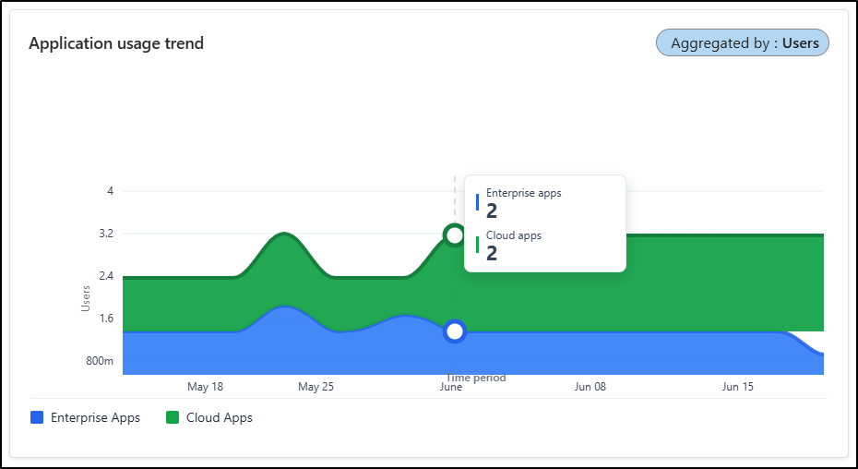Click the Application usage trend title
Viewport: 858px width, 469px height.
pos(116,42)
